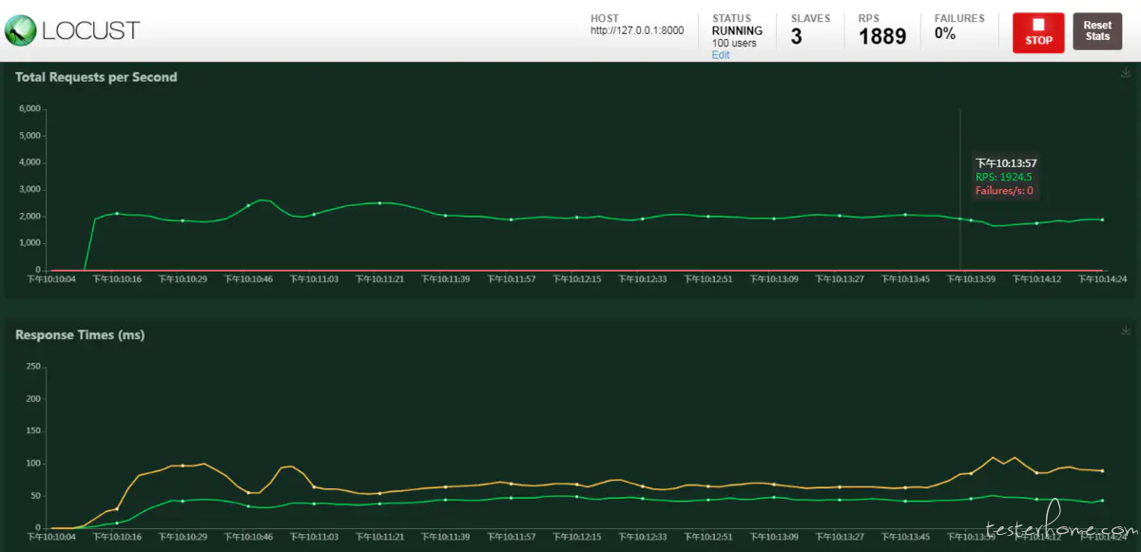Screen dimensions: 1141x552
Task: Click the 200 y-axis label in Response Times
Action: coord(33,398)
